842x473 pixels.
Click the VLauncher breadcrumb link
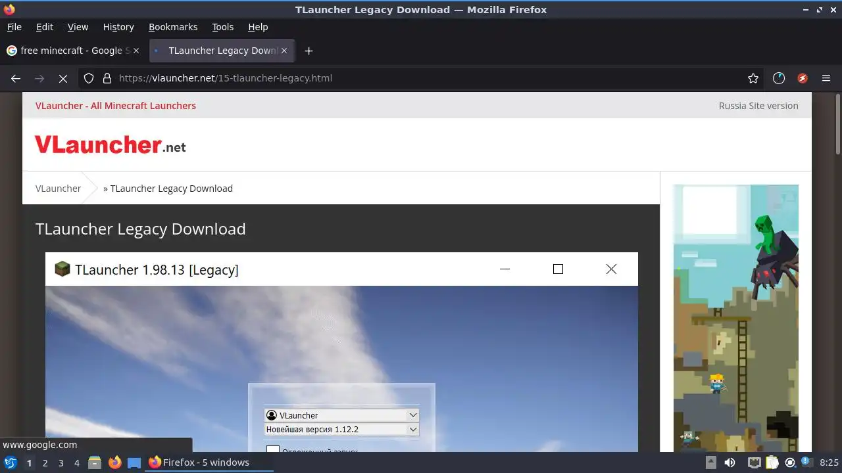click(x=58, y=189)
